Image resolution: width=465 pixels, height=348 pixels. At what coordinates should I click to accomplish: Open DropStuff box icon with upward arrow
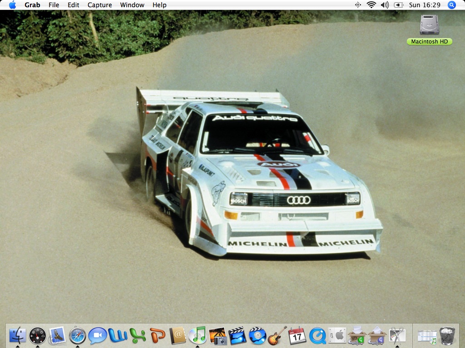[x=377, y=336]
